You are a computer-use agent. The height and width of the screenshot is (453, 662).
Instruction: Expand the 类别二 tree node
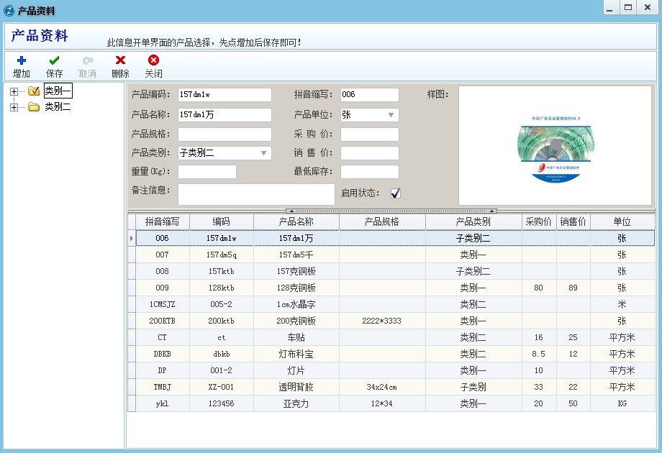click(14, 106)
